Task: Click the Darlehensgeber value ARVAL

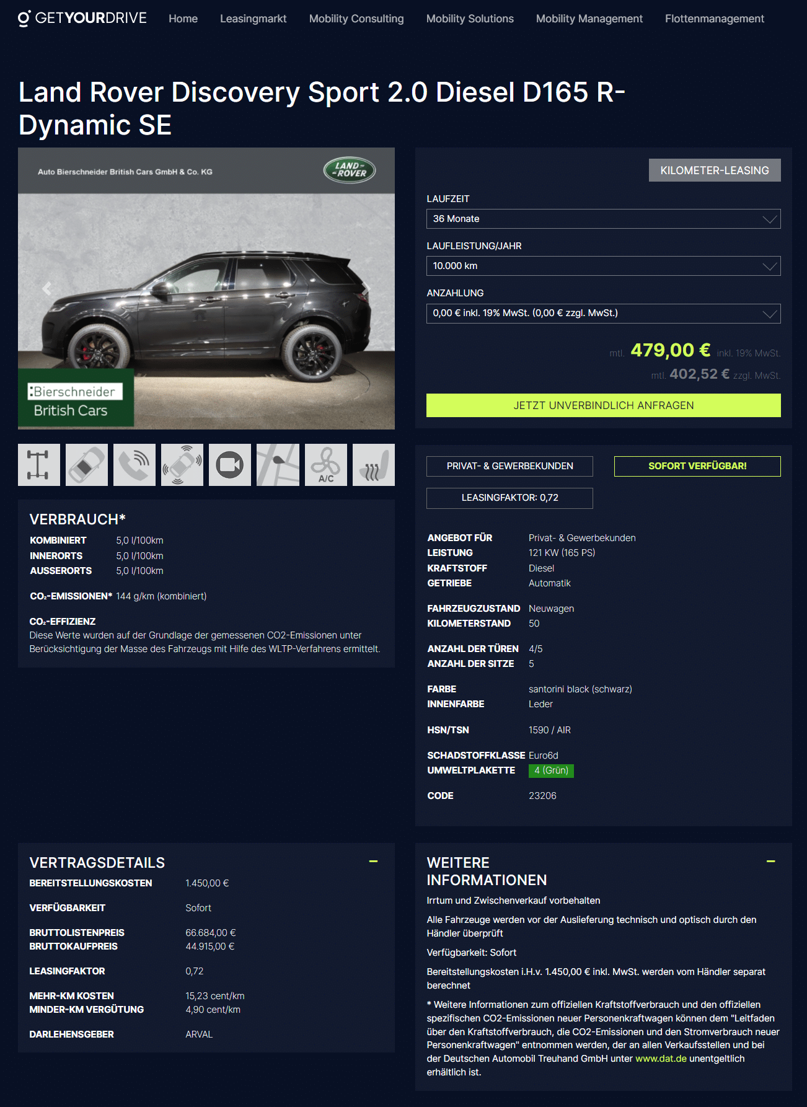Action: coord(199,1034)
